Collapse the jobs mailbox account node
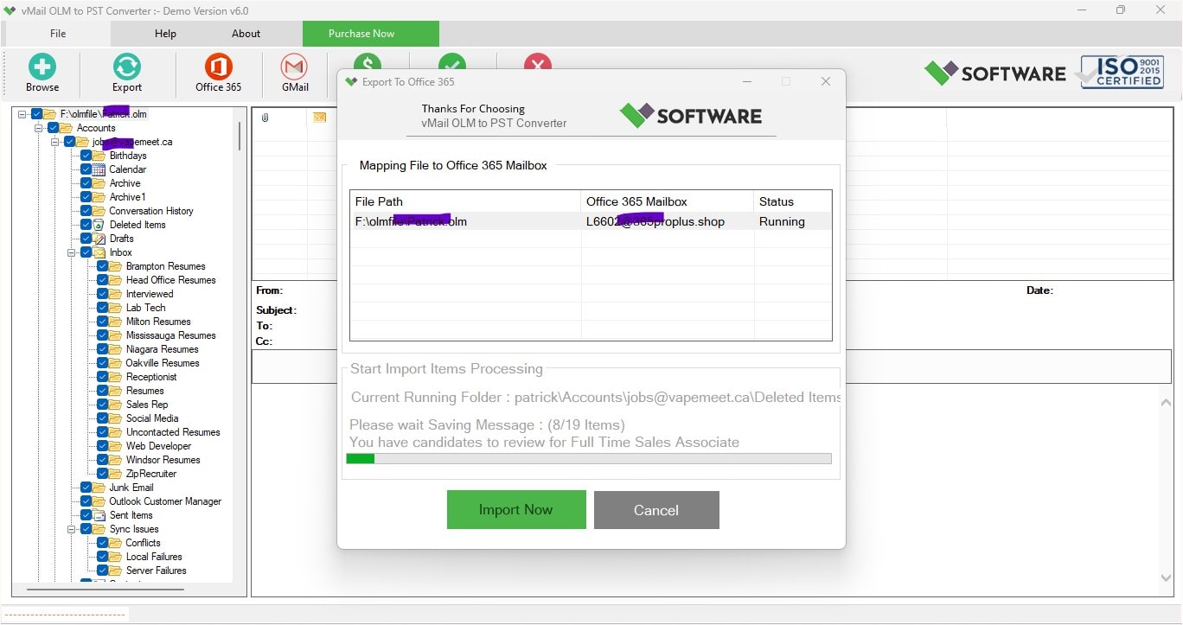Screen dimensions: 1183x625 click(55, 142)
